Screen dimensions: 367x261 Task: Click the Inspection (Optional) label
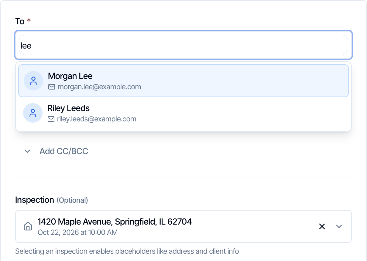[52, 200]
